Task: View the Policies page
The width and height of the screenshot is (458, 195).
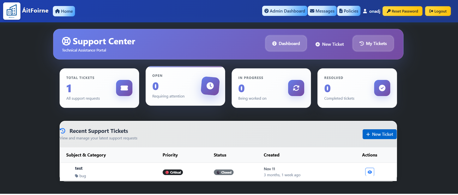Action: [x=349, y=11]
